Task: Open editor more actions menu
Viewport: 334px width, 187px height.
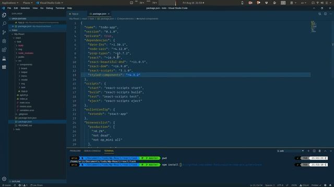Action: 331,14
